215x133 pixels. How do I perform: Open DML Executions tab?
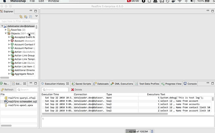(122, 84)
